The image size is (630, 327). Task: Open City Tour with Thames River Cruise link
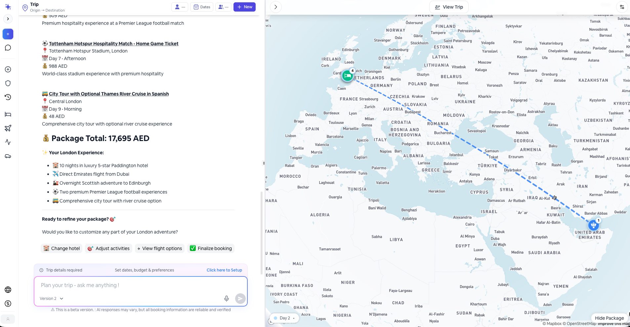click(109, 94)
